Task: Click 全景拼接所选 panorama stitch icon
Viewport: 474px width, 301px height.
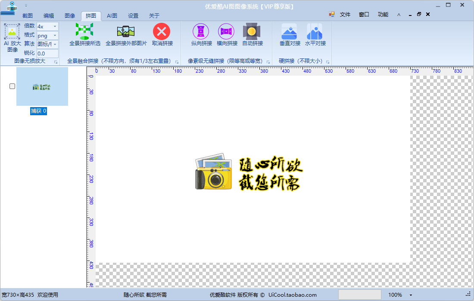Action: pyautogui.click(x=84, y=31)
